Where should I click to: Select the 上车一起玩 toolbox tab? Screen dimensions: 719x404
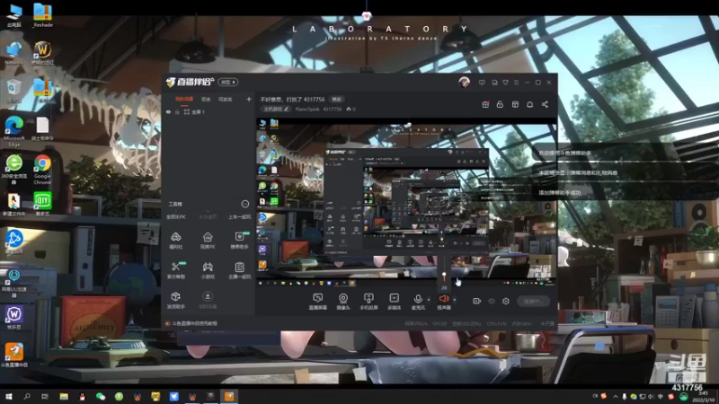pos(239,216)
